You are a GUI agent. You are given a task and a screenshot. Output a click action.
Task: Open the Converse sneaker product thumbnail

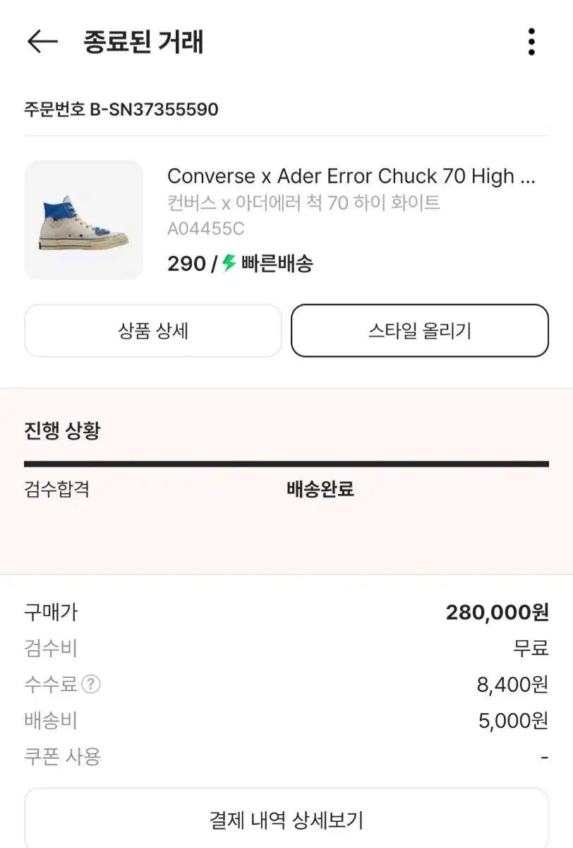[84, 220]
